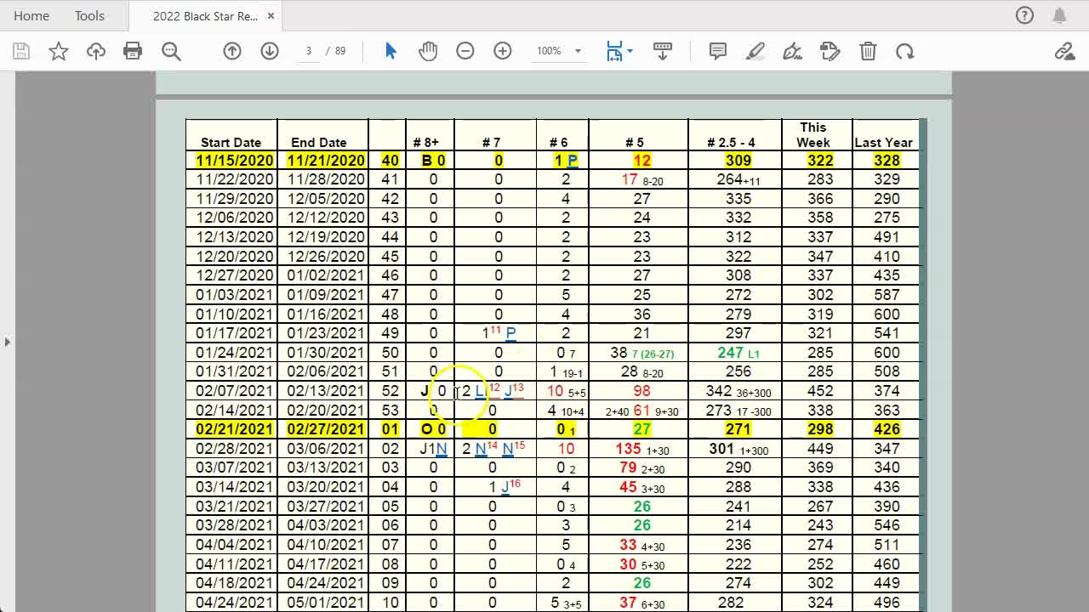The width and height of the screenshot is (1089, 612).
Task: Bookmark the document with the star icon
Action: click(59, 51)
